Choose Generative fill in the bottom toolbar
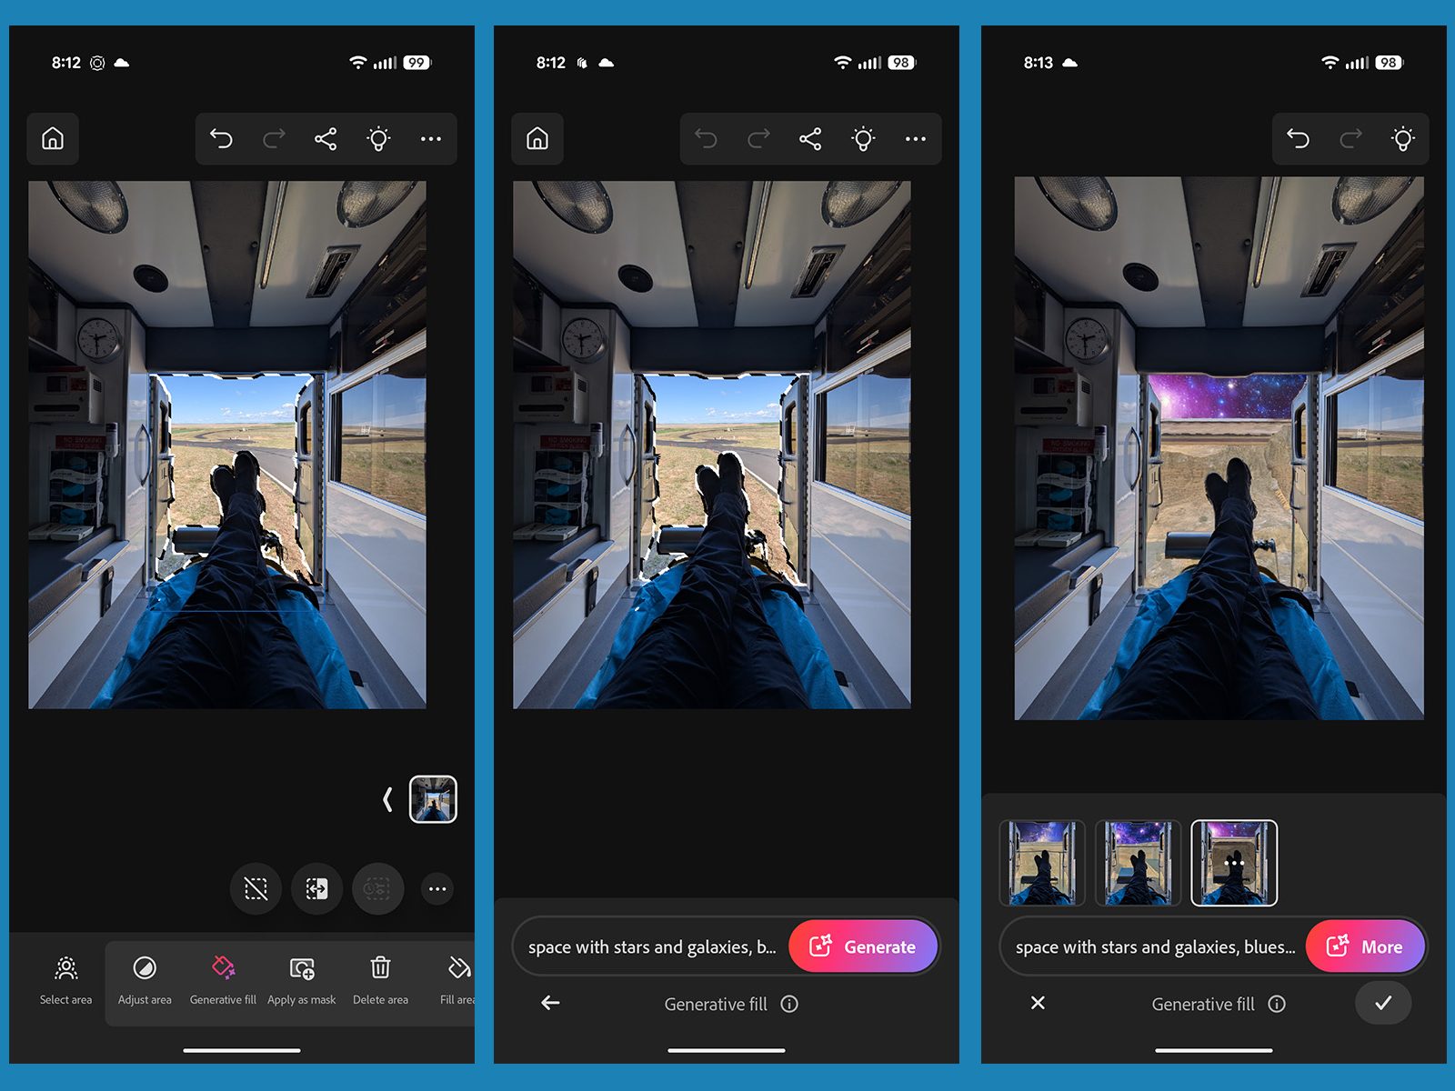The width and height of the screenshot is (1455, 1091). pyautogui.click(x=223, y=980)
